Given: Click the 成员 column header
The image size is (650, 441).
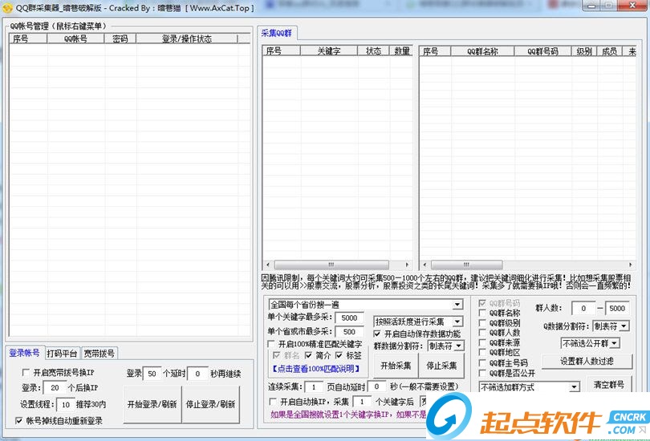Looking at the screenshot, I should 609,51.
